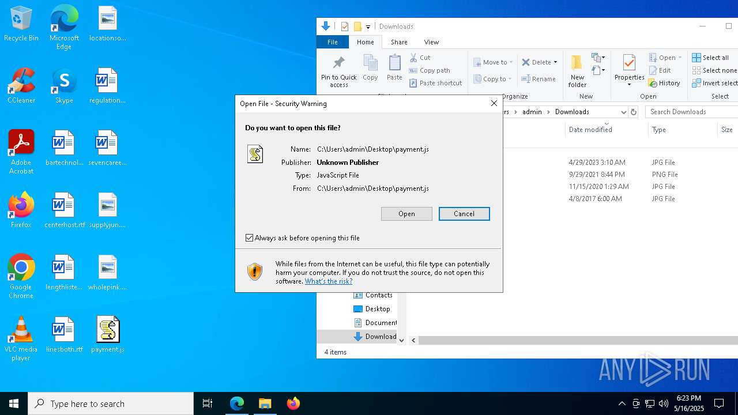This screenshot has height=415, width=738.
Task: Open the Customize Quick Access Toolbar dropdown
Action: coord(368,27)
